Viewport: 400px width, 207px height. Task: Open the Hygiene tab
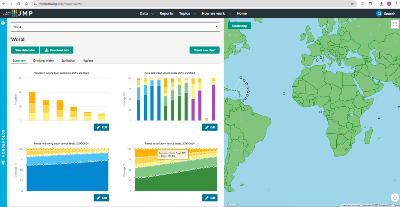coord(88,61)
